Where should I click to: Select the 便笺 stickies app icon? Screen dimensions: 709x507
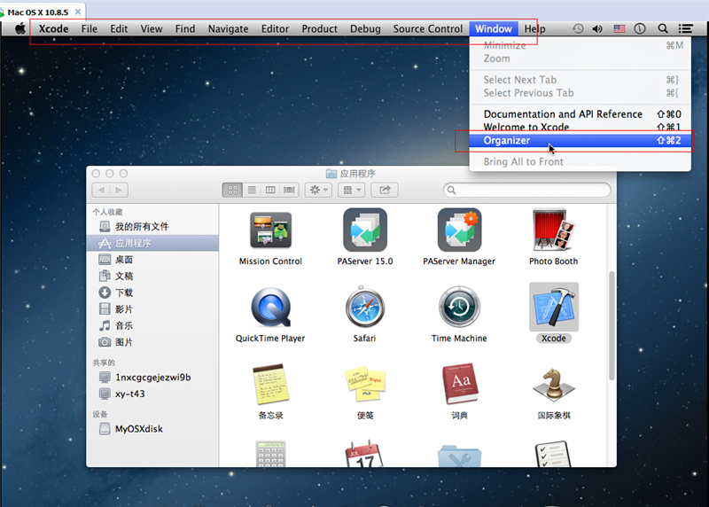tap(365, 385)
